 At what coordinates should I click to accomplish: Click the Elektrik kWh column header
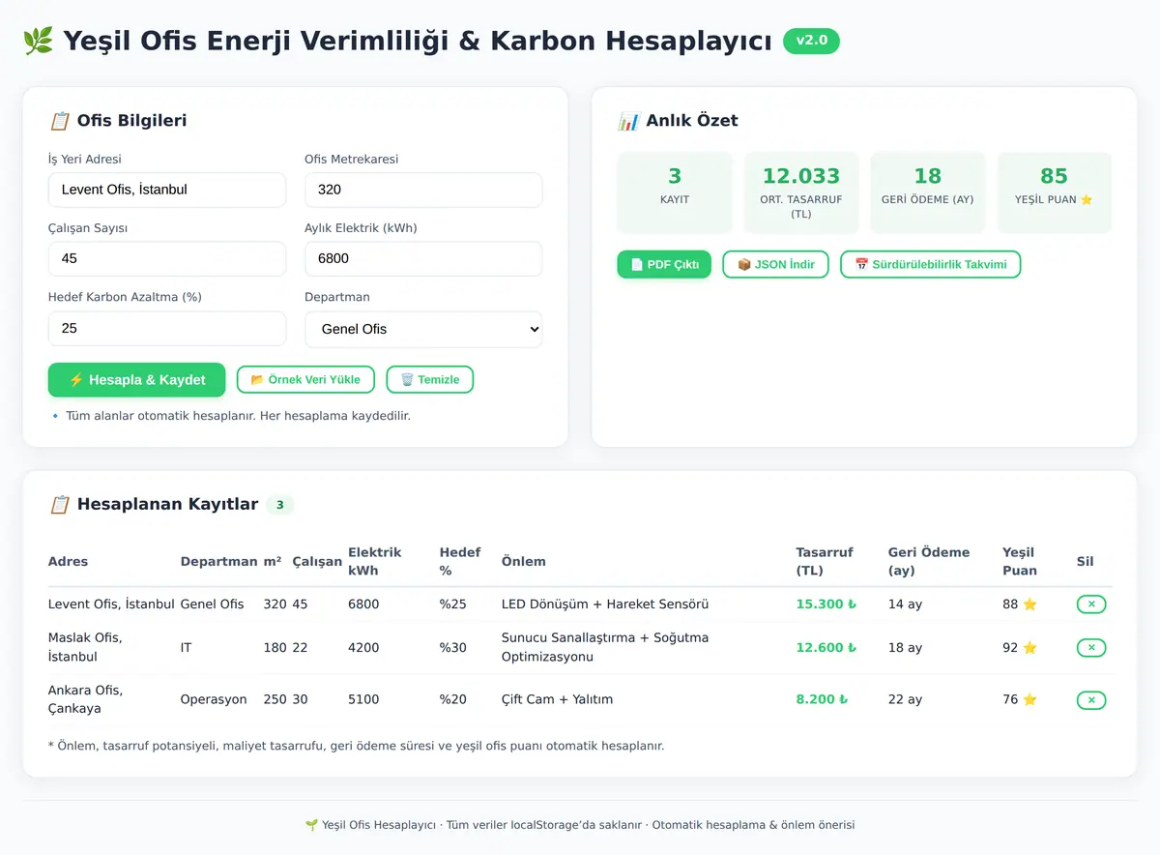pos(375,562)
